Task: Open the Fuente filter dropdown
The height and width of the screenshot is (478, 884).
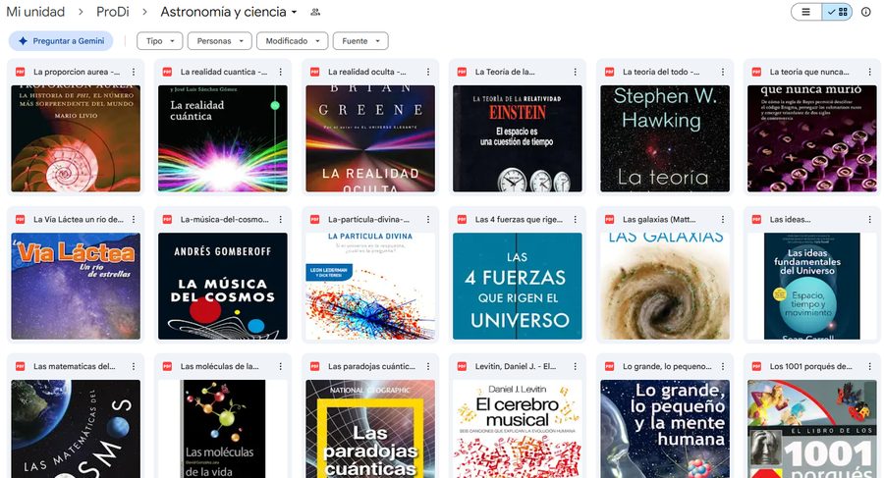Action: 360,41
